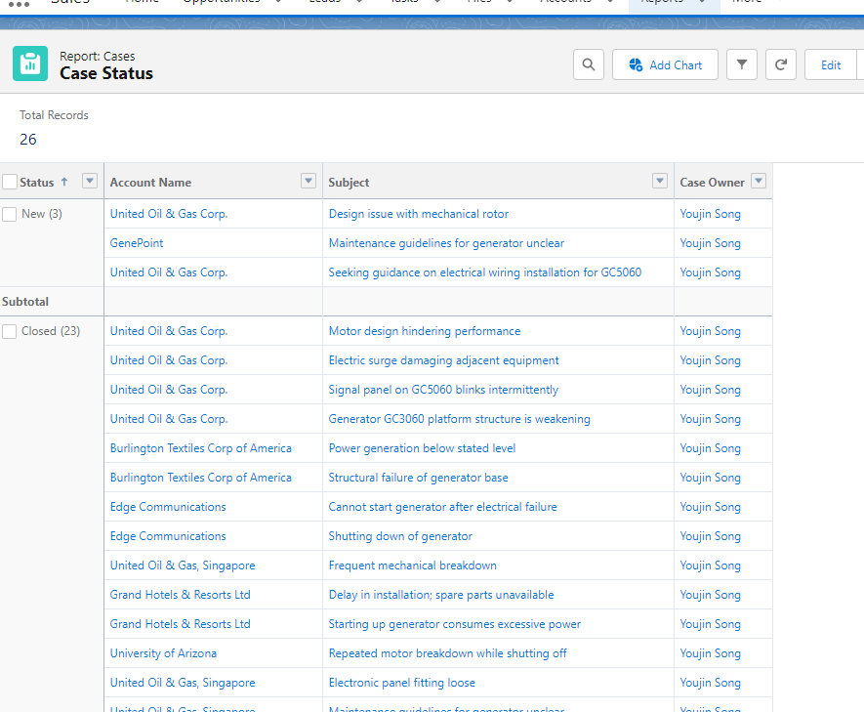Image resolution: width=864 pixels, height=712 pixels.
Task: Open 'Power generation below stated level' case
Action: click(422, 448)
